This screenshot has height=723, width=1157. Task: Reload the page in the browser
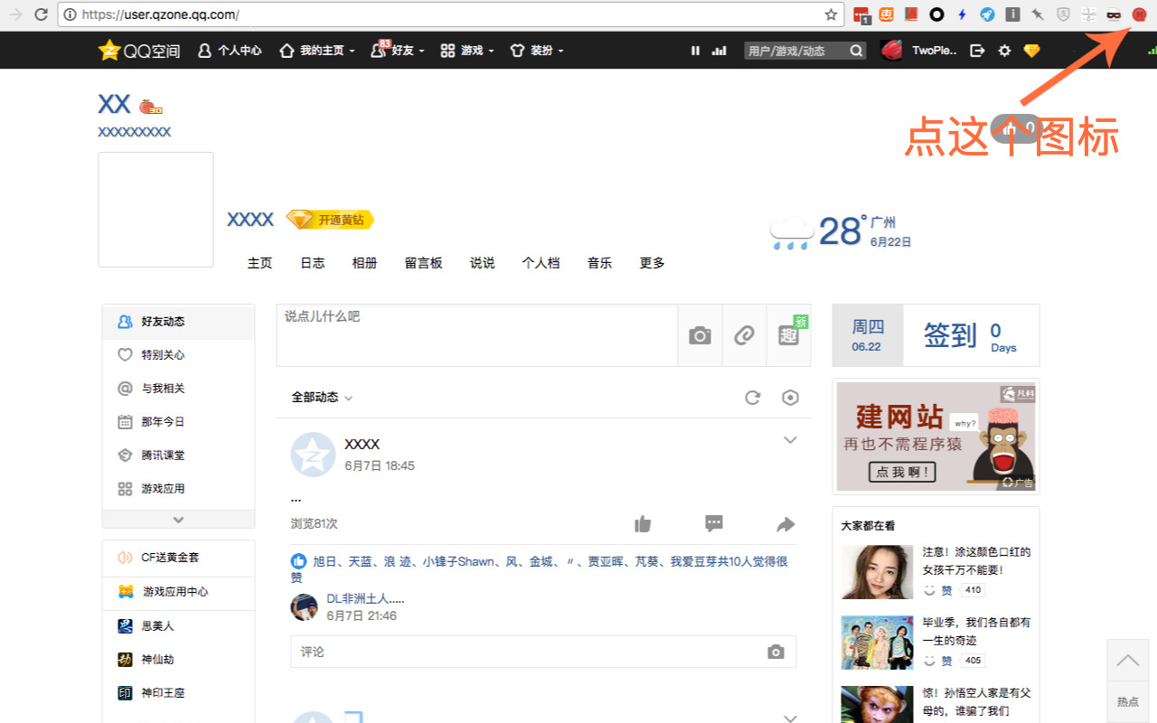(41, 14)
